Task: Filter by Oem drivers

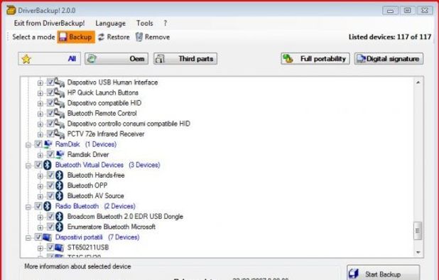Action: point(116,59)
